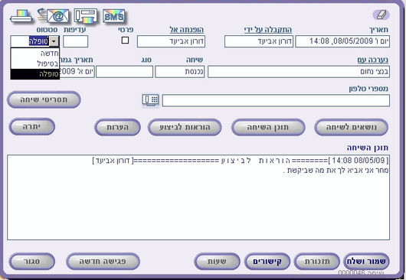
Task: Click the תאריך גמר date field
Action: click(x=77, y=72)
